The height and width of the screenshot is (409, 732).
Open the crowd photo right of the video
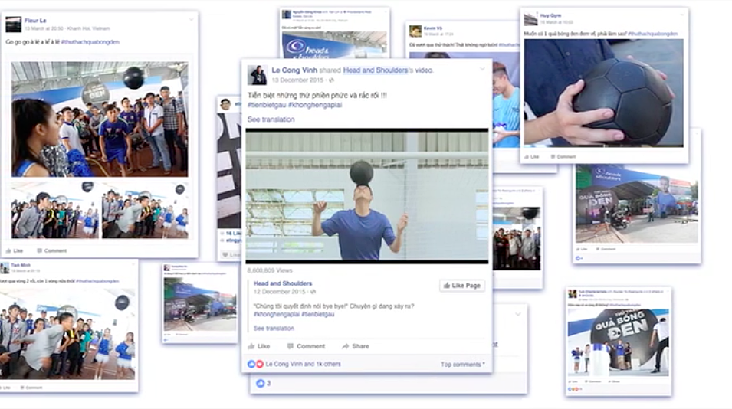517,238
